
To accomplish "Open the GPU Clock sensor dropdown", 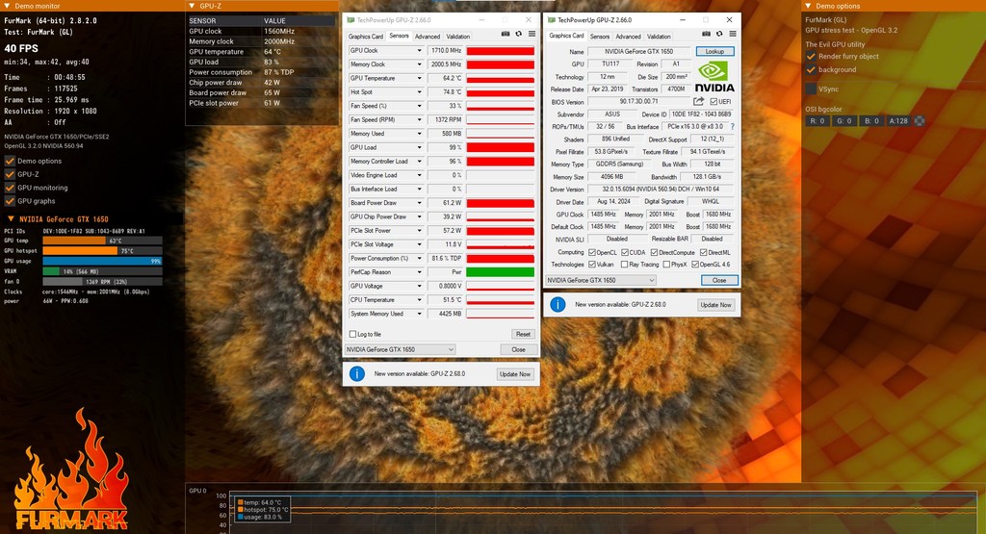I will pyautogui.click(x=419, y=50).
